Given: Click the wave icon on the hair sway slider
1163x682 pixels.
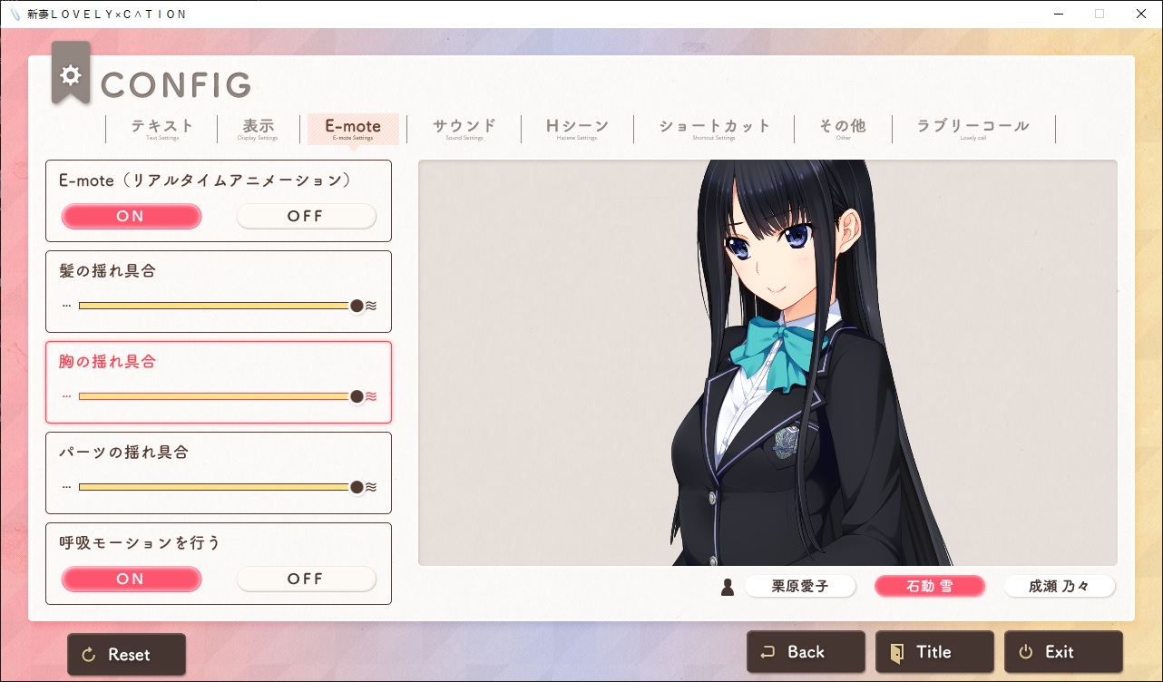Looking at the screenshot, I should tap(371, 306).
